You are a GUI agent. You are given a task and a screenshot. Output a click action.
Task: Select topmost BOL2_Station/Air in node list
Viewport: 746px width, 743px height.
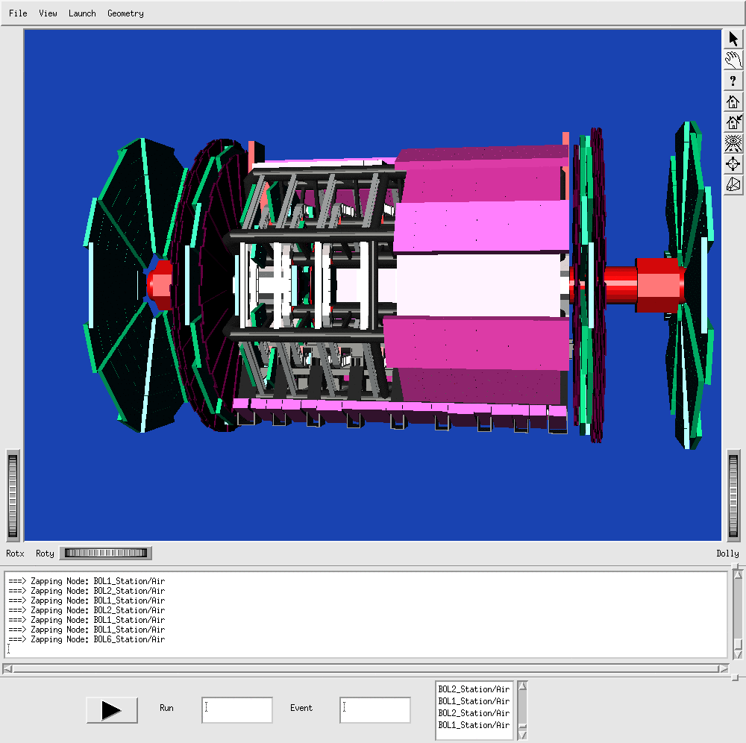click(474, 689)
